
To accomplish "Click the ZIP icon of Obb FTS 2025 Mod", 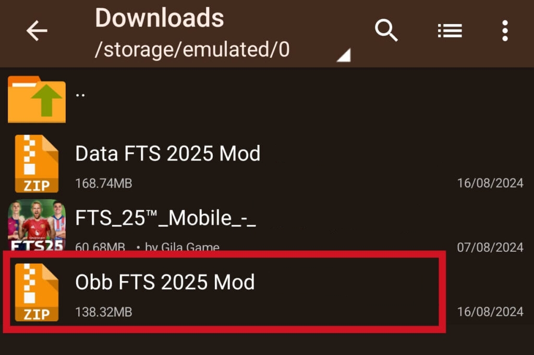I will 37,292.
